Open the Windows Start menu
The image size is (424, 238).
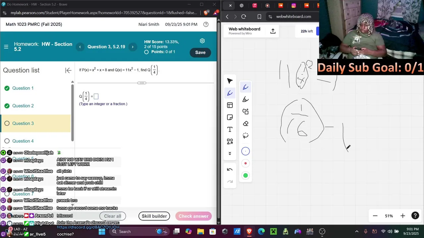point(102,231)
